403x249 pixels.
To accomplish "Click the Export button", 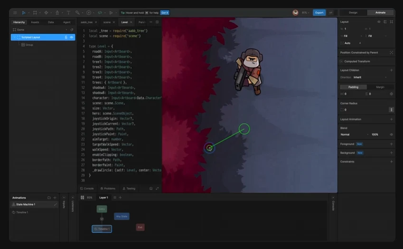I will [x=319, y=13].
